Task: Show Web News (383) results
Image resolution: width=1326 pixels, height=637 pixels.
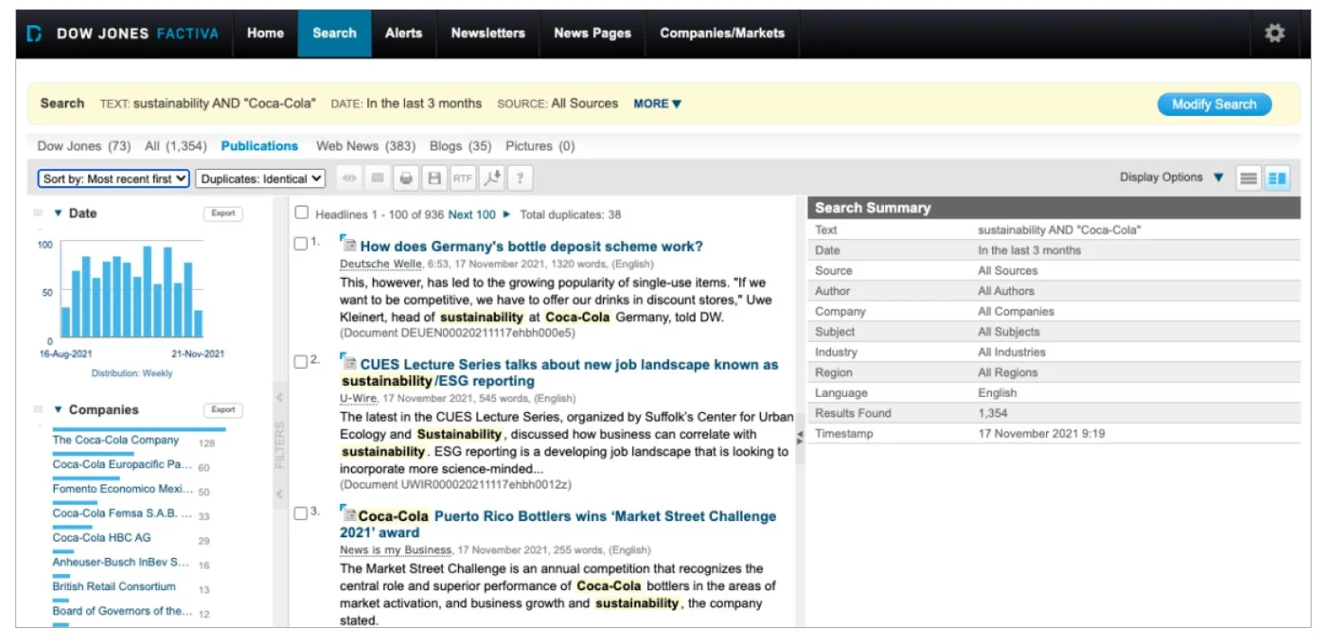Action: click(x=365, y=146)
